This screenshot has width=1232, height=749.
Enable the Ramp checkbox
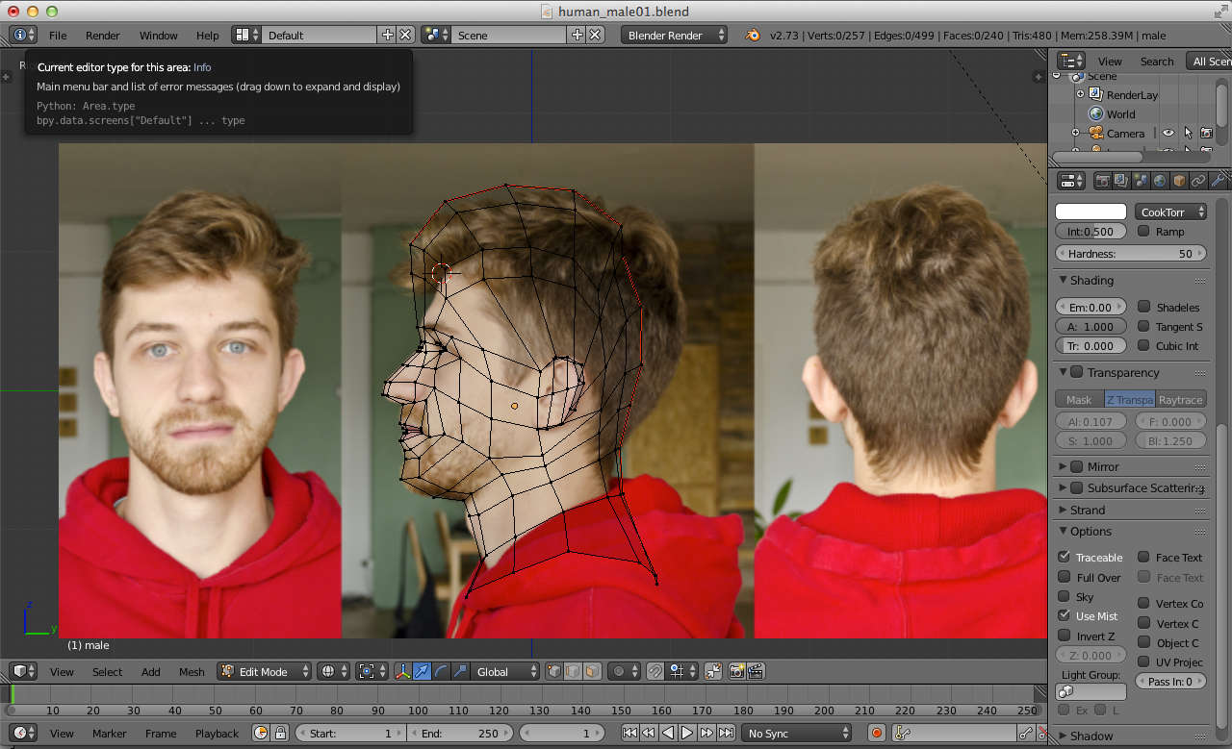[1143, 231]
